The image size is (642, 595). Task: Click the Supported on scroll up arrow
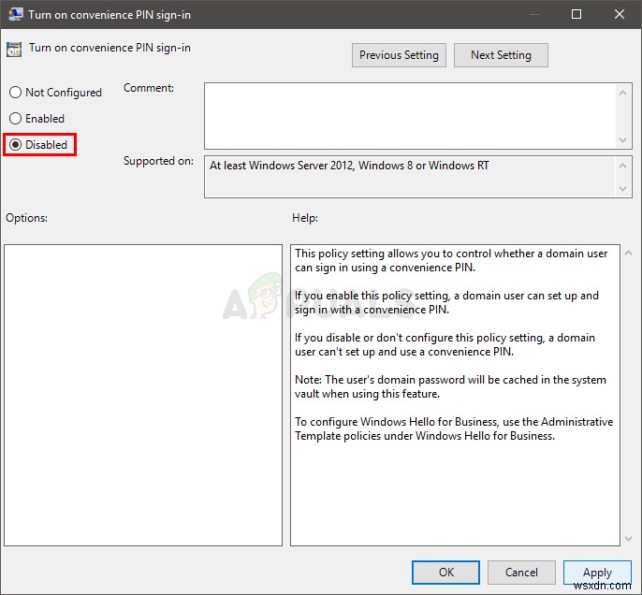pyautogui.click(x=622, y=166)
